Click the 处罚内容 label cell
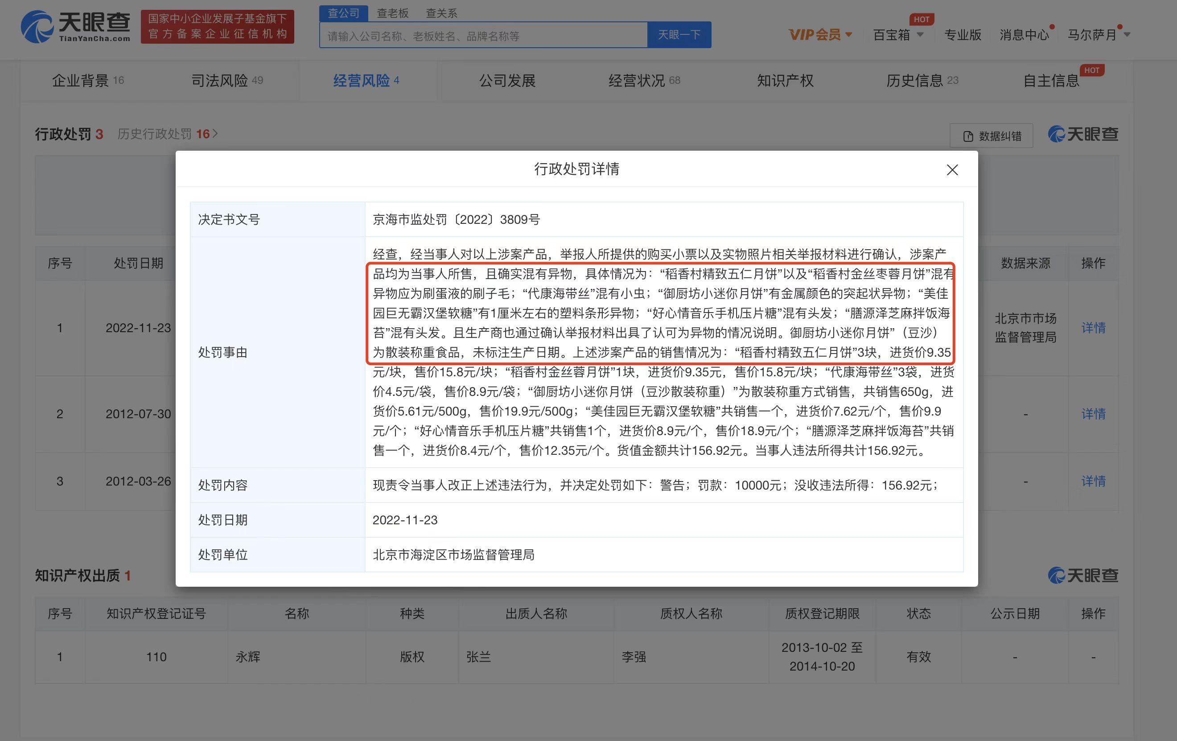Image resolution: width=1177 pixels, height=741 pixels. (x=278, y=485)
